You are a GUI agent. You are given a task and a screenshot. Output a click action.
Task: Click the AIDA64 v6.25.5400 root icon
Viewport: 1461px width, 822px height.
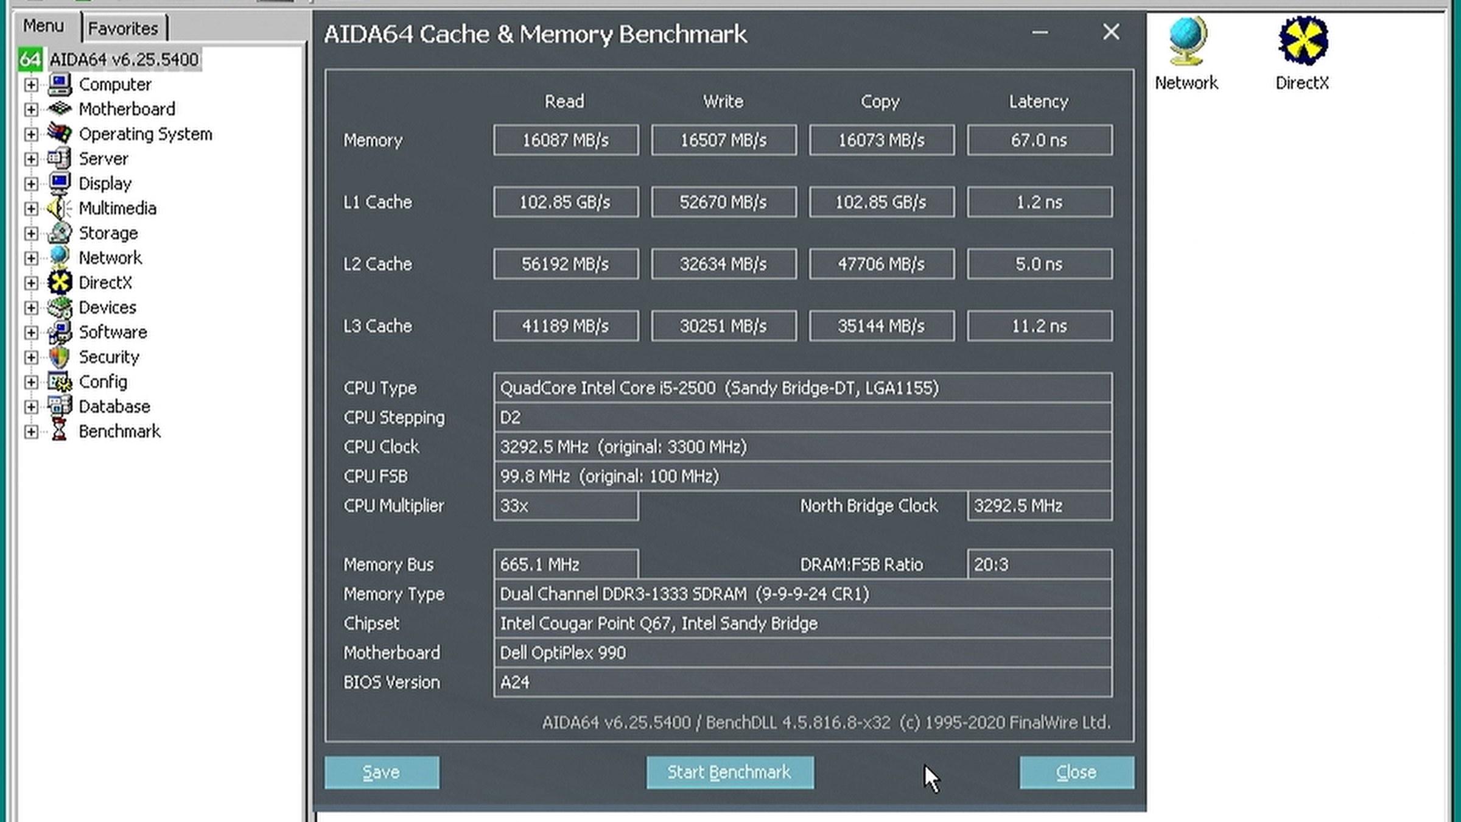pos(30,59)
